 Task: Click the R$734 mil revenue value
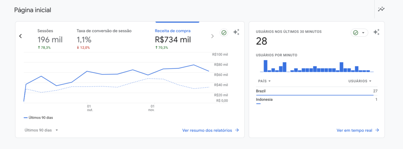(173, 40)
